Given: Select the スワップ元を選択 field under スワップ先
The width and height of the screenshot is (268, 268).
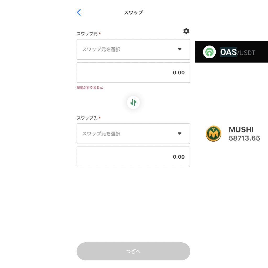Looking at the screenshot, I should 133,134.
